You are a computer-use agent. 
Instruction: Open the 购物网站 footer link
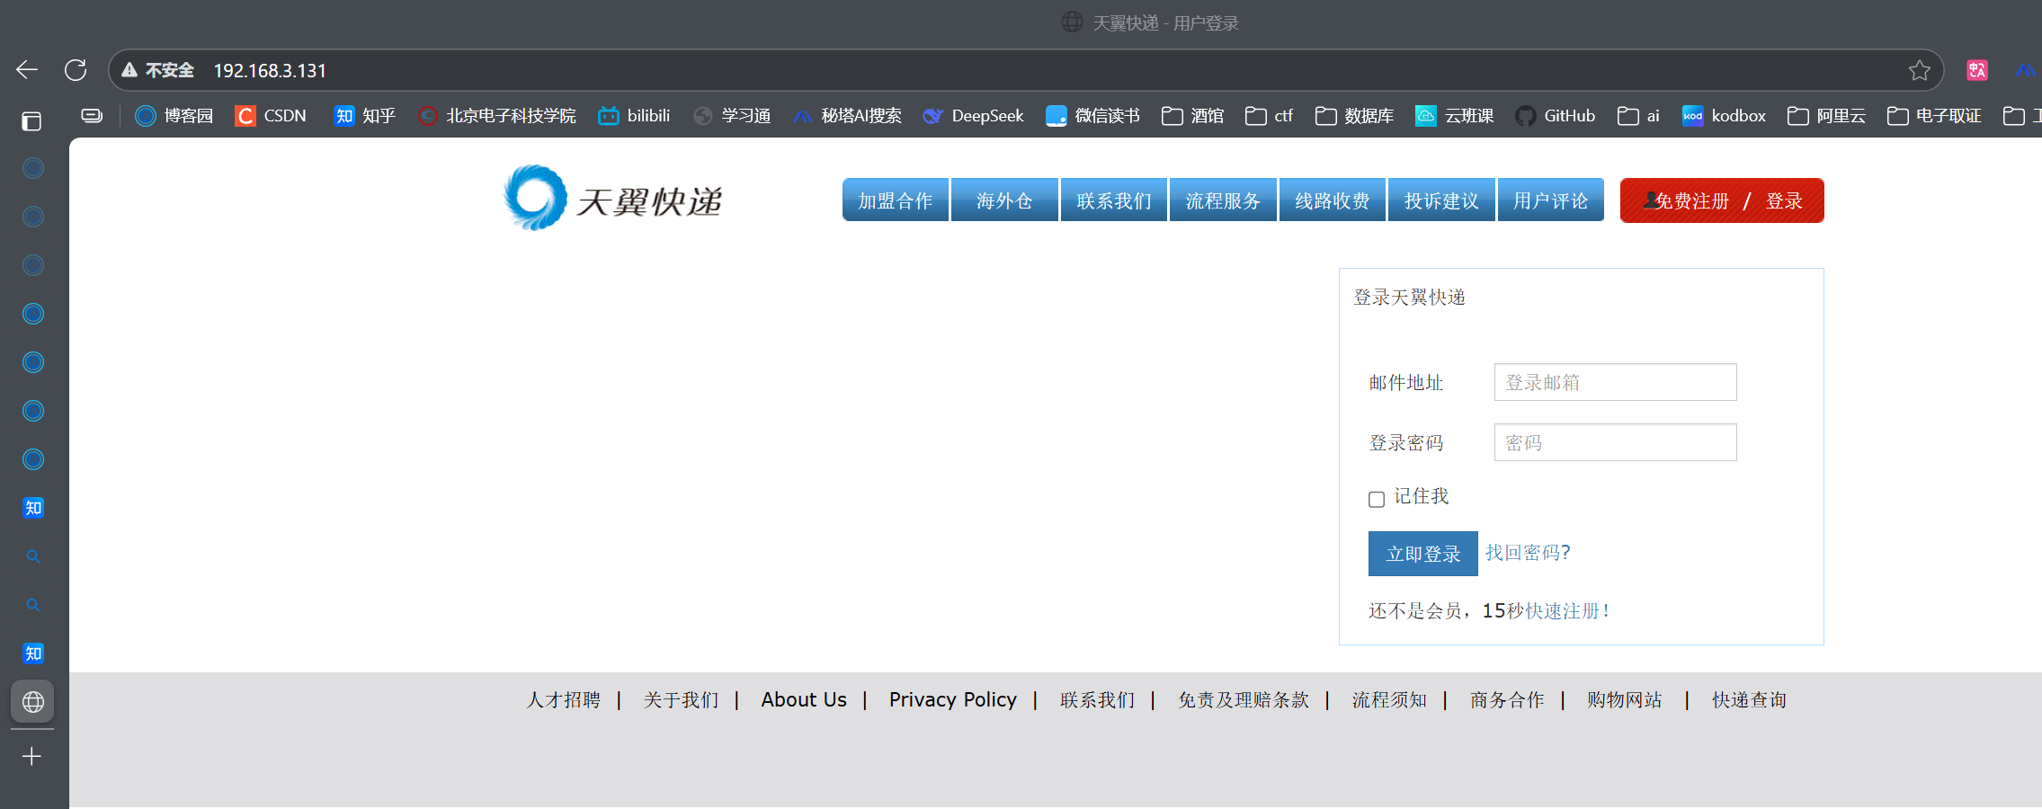pyautogui.click(x=1625, y=700)
